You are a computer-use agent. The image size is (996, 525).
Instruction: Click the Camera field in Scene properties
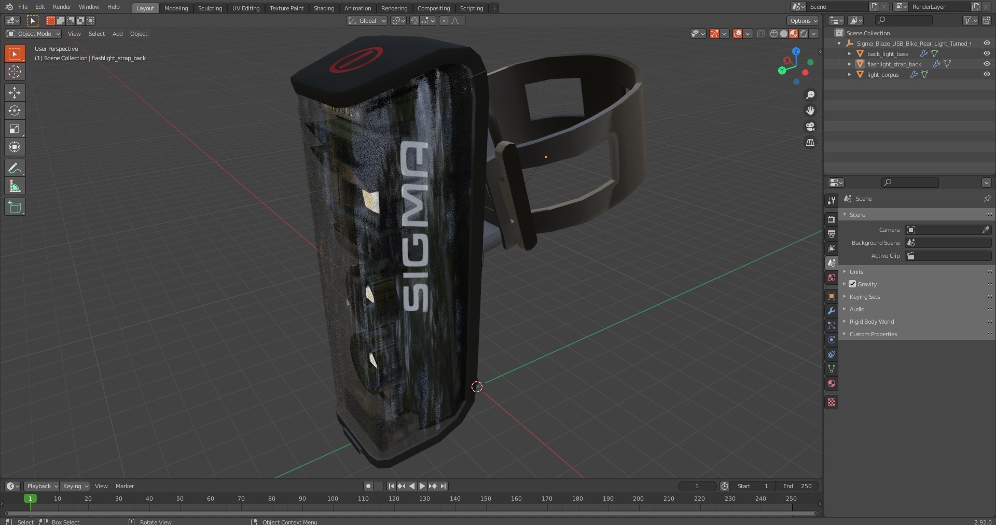point(948,230)
